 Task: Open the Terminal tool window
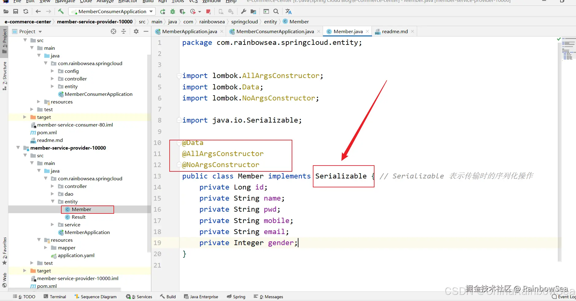click(x=55, y=297)
